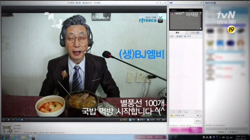The width and height of the screenshot is (250, 140).
Task: Tick the Facebook share checkbox
Action: [x=177, y=112]
